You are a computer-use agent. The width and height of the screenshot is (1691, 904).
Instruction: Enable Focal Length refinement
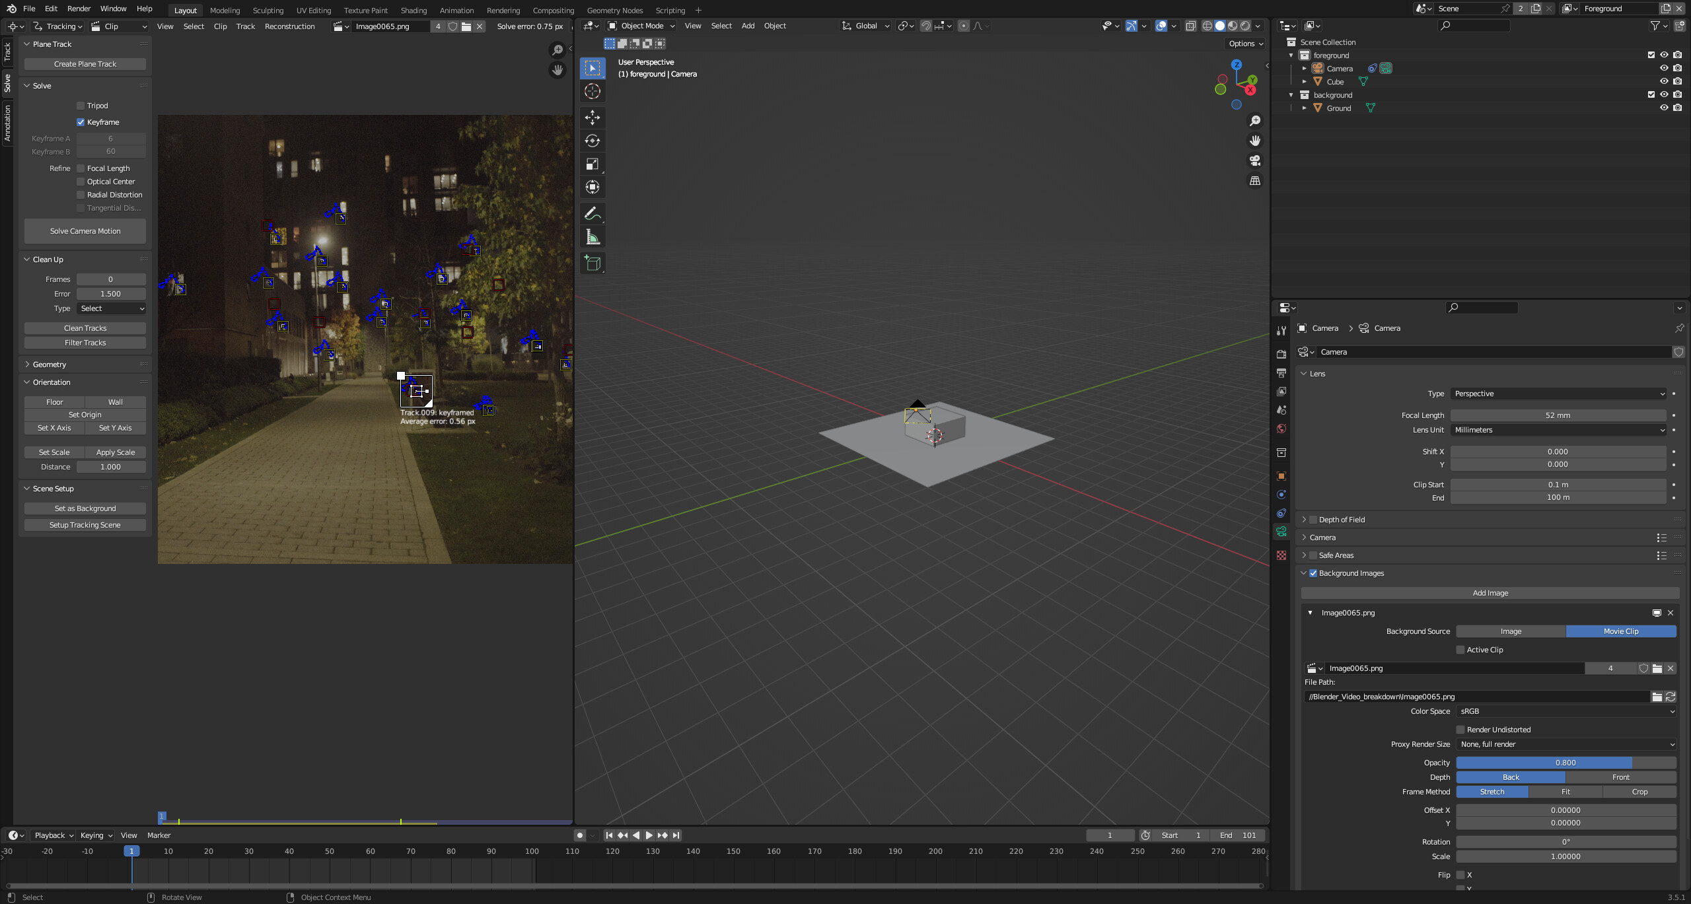tap(81, 168)
